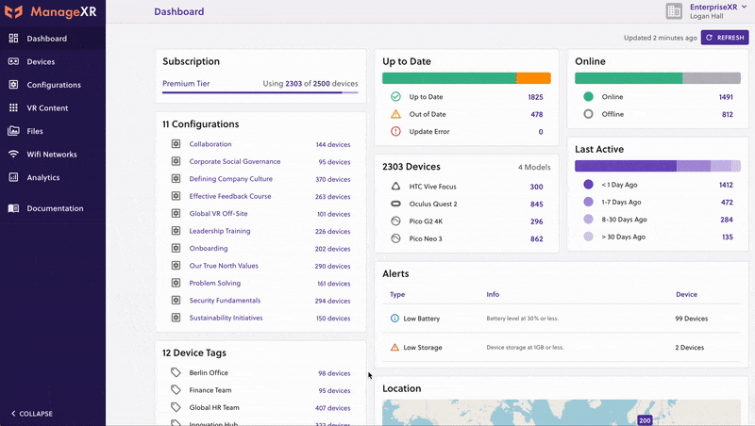This screenshot has width=755, height=426.
Task: Click the Offline hollow circle icon
Action: tap(588, 114)
